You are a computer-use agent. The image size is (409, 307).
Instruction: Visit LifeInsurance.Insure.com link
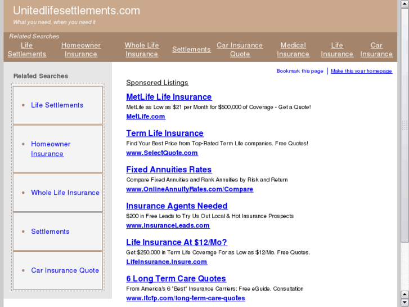point(167,262)
